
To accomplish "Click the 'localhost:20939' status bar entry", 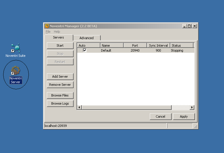I will [105, 126].
